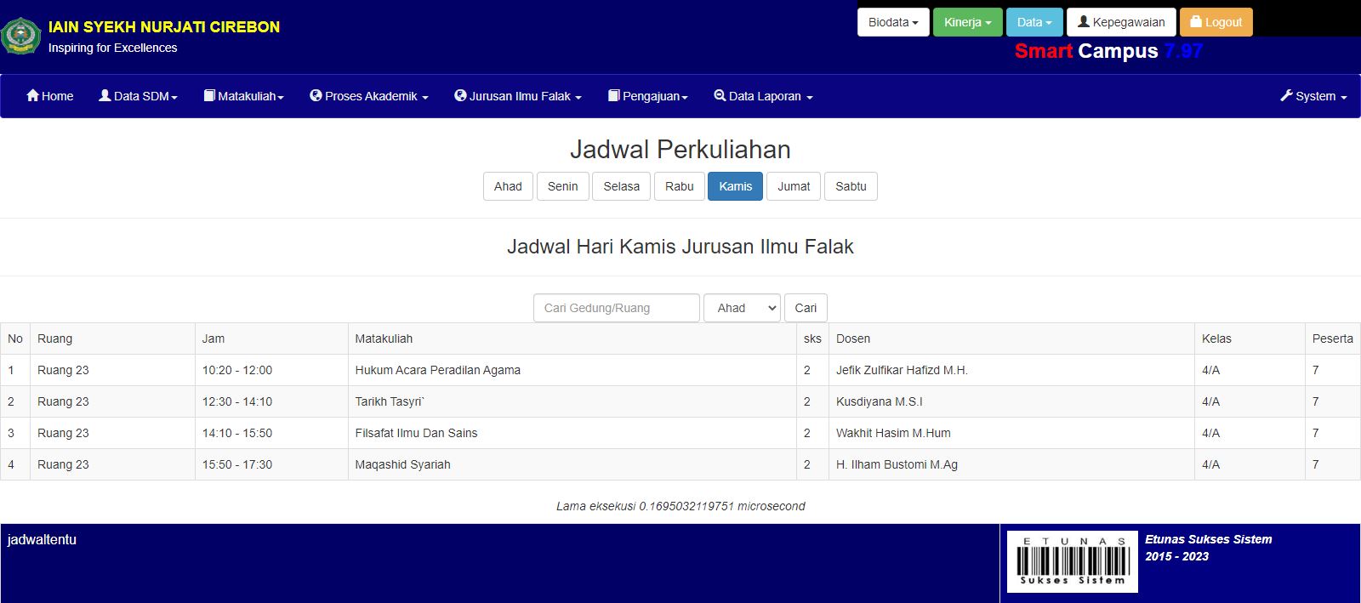Open the Biodata dropdown
The image size is (1361, 603).
point(893,22)
